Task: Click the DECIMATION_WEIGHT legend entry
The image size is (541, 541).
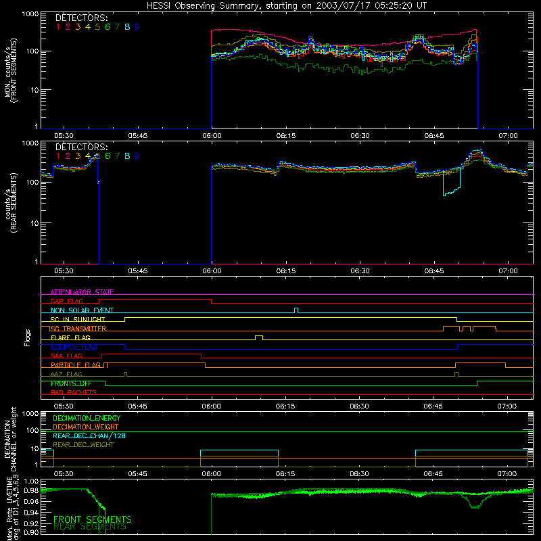Action: pyautogui.click(x=86, y=427)
